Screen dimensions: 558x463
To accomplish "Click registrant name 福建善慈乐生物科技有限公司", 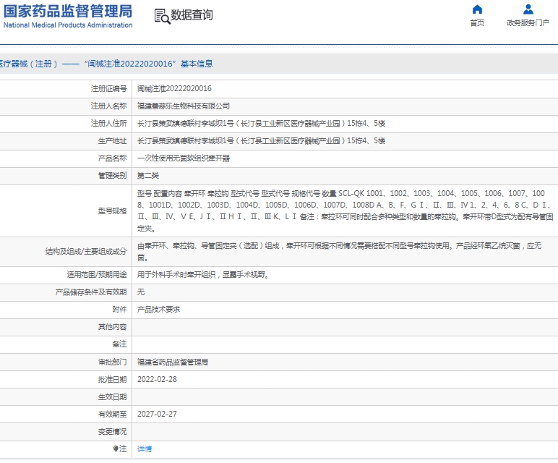I will pos(184,106).
